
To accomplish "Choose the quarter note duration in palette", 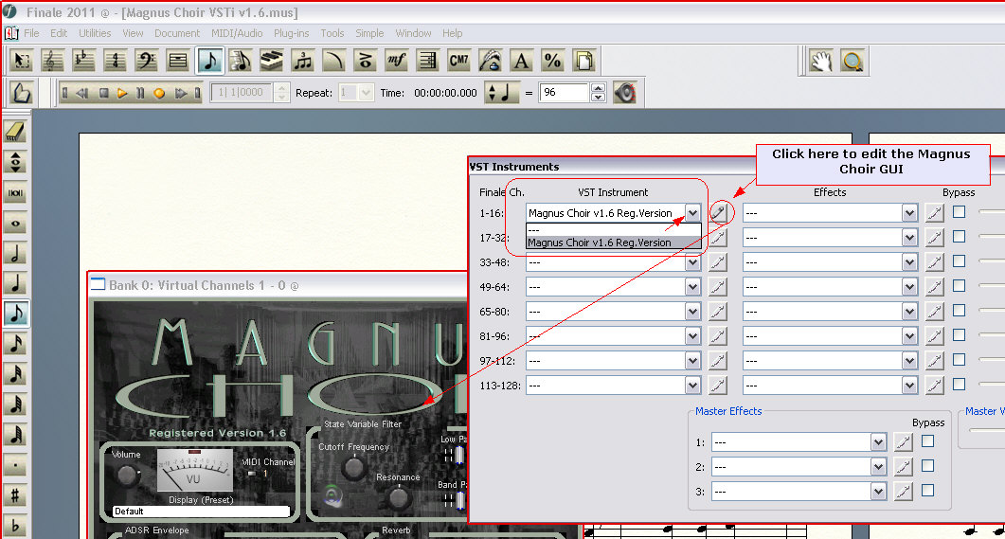I will pos(15,282).
